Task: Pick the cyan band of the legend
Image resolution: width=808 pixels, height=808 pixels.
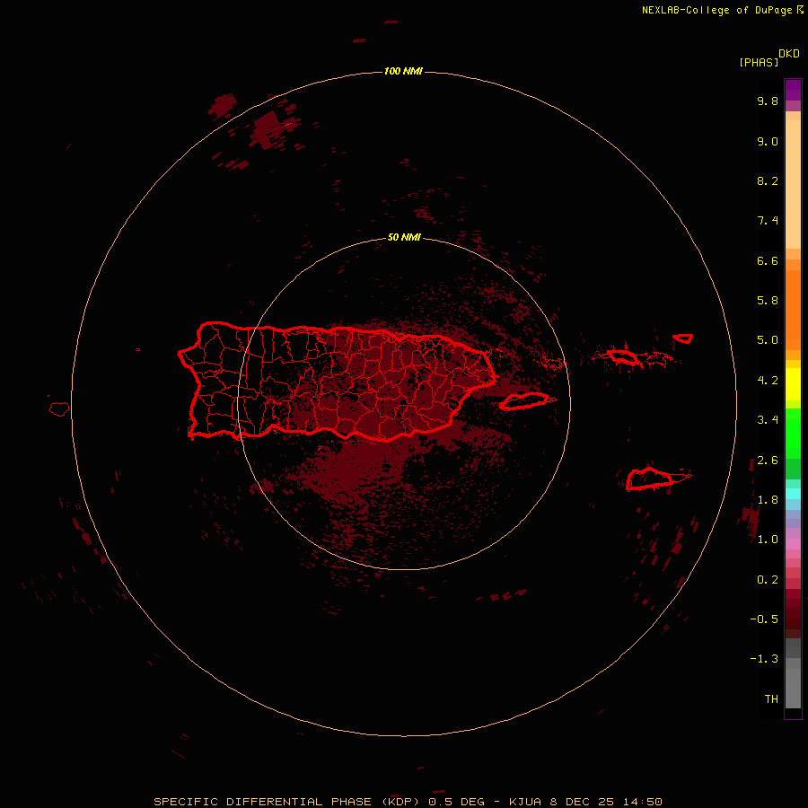Action: pos(793,494)
